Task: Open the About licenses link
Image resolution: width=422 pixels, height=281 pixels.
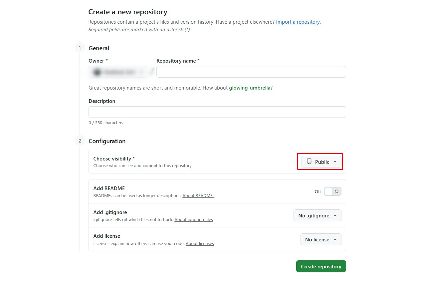Action: tap(200, 244)
